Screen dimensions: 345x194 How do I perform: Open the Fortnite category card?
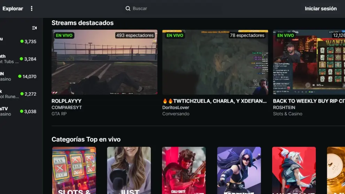(x=239, y=170)
